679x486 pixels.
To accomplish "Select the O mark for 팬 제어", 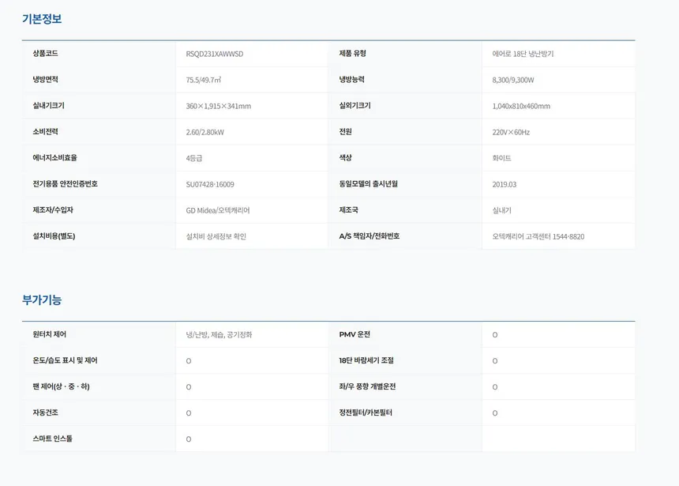I will pos(189,386).
